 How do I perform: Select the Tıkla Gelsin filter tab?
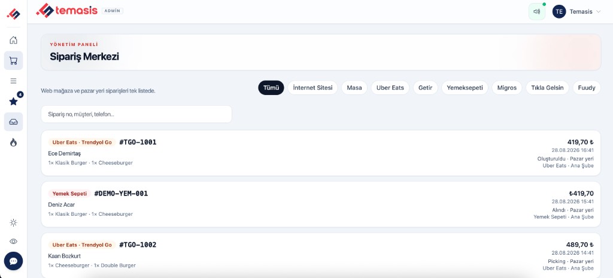click(547, 87)
